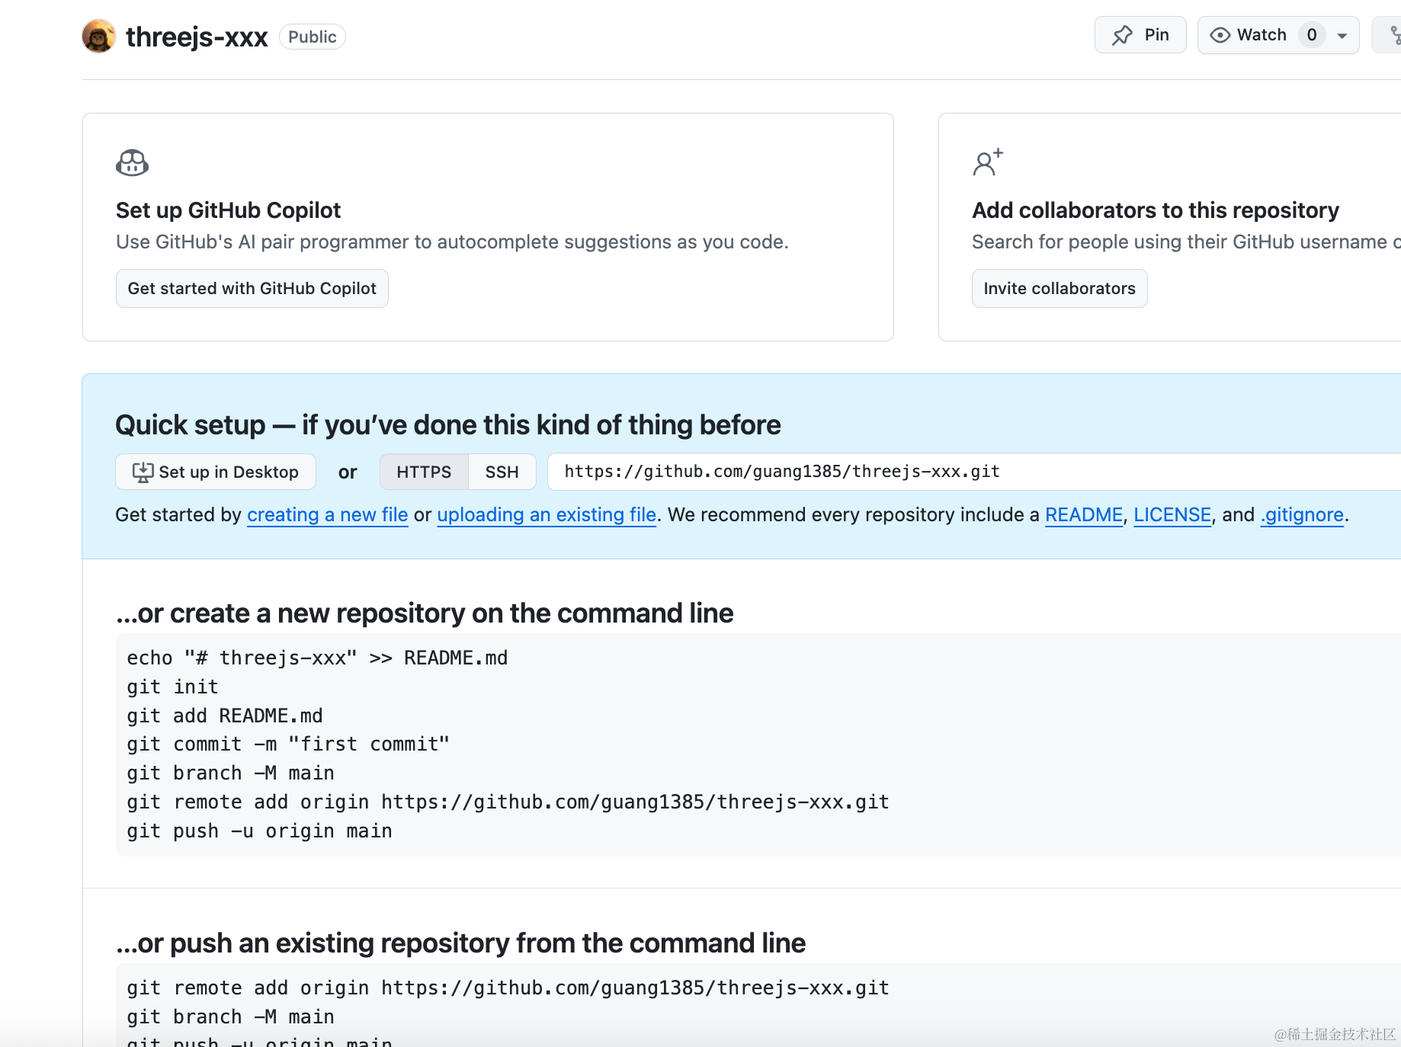Click the Quick setup heading
This screenshot has height=1047, width=1401.
pos(448,425)
